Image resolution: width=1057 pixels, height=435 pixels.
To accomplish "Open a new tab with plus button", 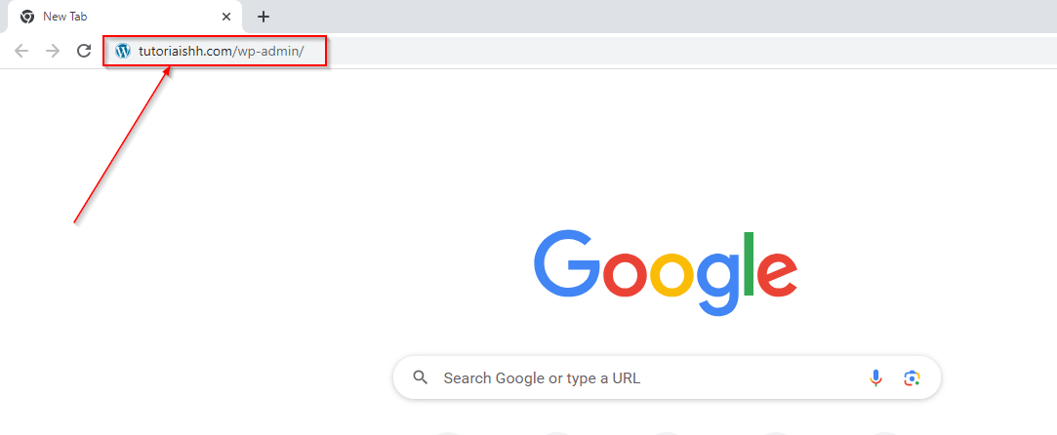I will [263, 17].
